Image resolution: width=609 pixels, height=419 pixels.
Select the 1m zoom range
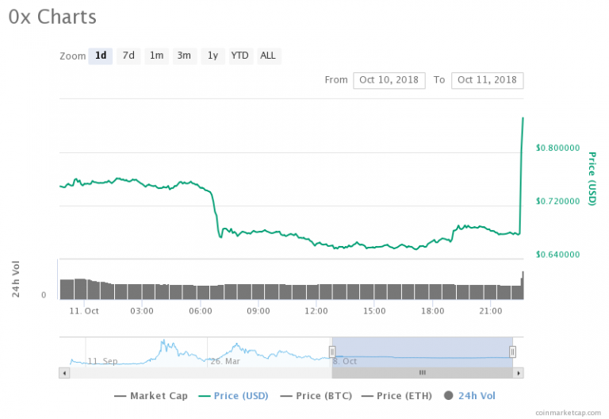pos(156,56)
